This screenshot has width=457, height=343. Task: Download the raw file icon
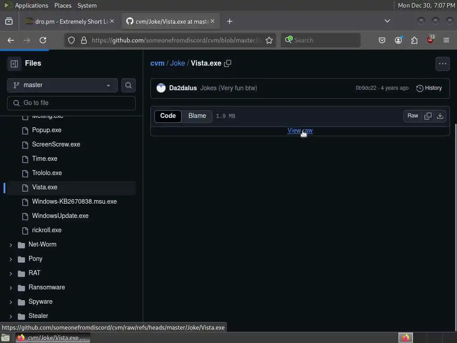point(440,116)
